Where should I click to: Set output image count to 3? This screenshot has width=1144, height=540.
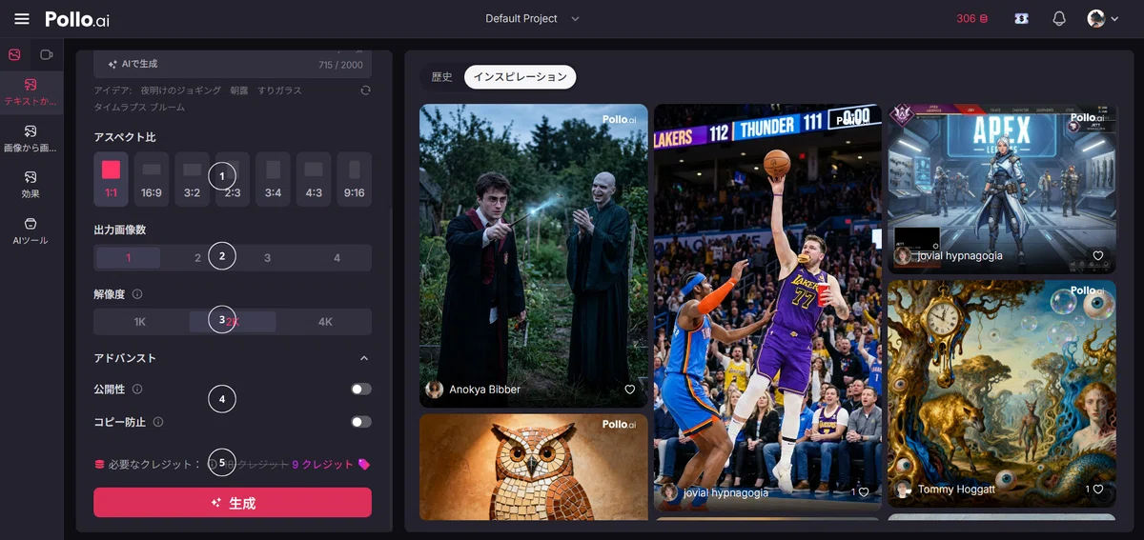coord(267,258)
